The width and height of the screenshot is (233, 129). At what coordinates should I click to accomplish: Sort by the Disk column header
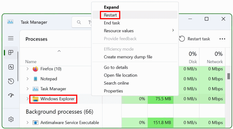click(x=186, y=57)
